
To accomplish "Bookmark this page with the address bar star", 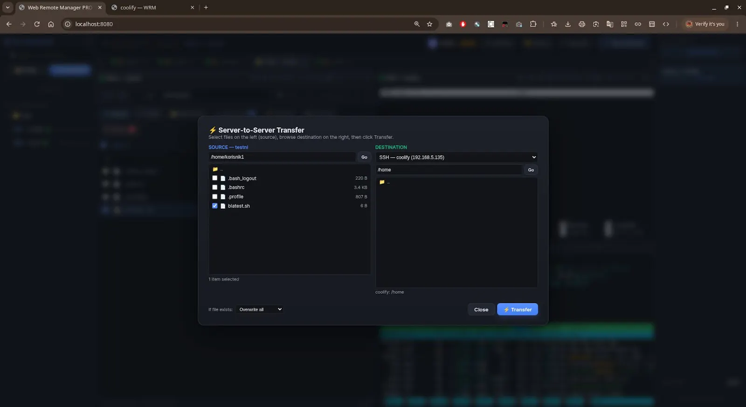I will click(430, 24).
